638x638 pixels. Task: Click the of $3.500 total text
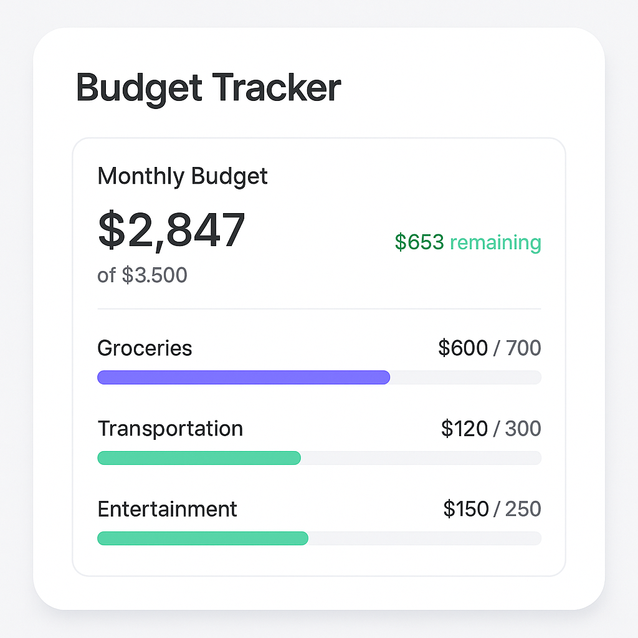142,275
